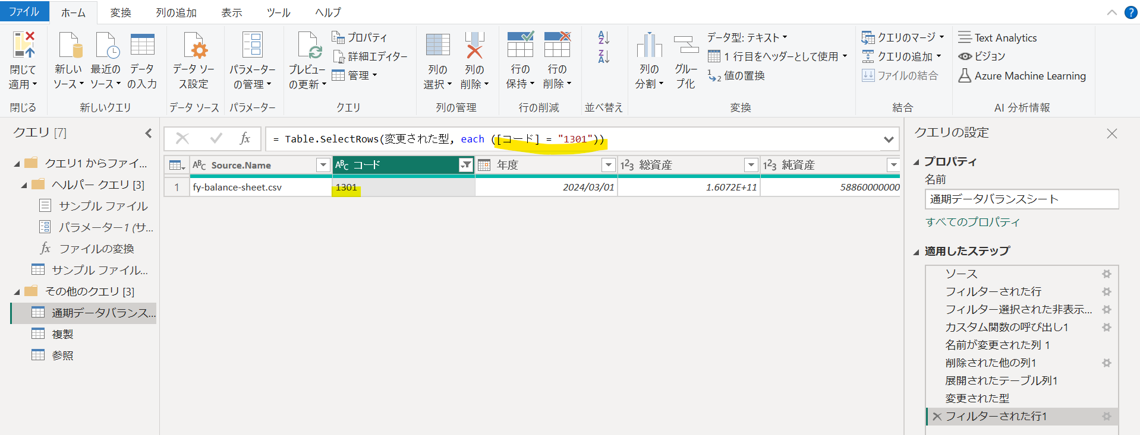Open query Properties (プロパティ) in ribbon
Viewport: 1140px width, 435px height.
[x=360, y=37]
